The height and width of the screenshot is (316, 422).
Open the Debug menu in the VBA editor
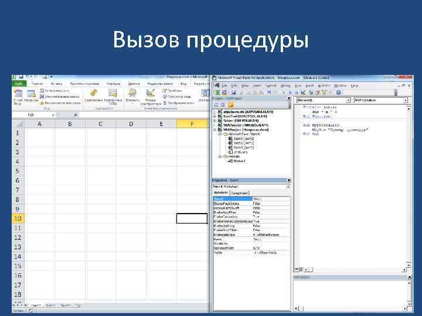[x=285, y=85]
